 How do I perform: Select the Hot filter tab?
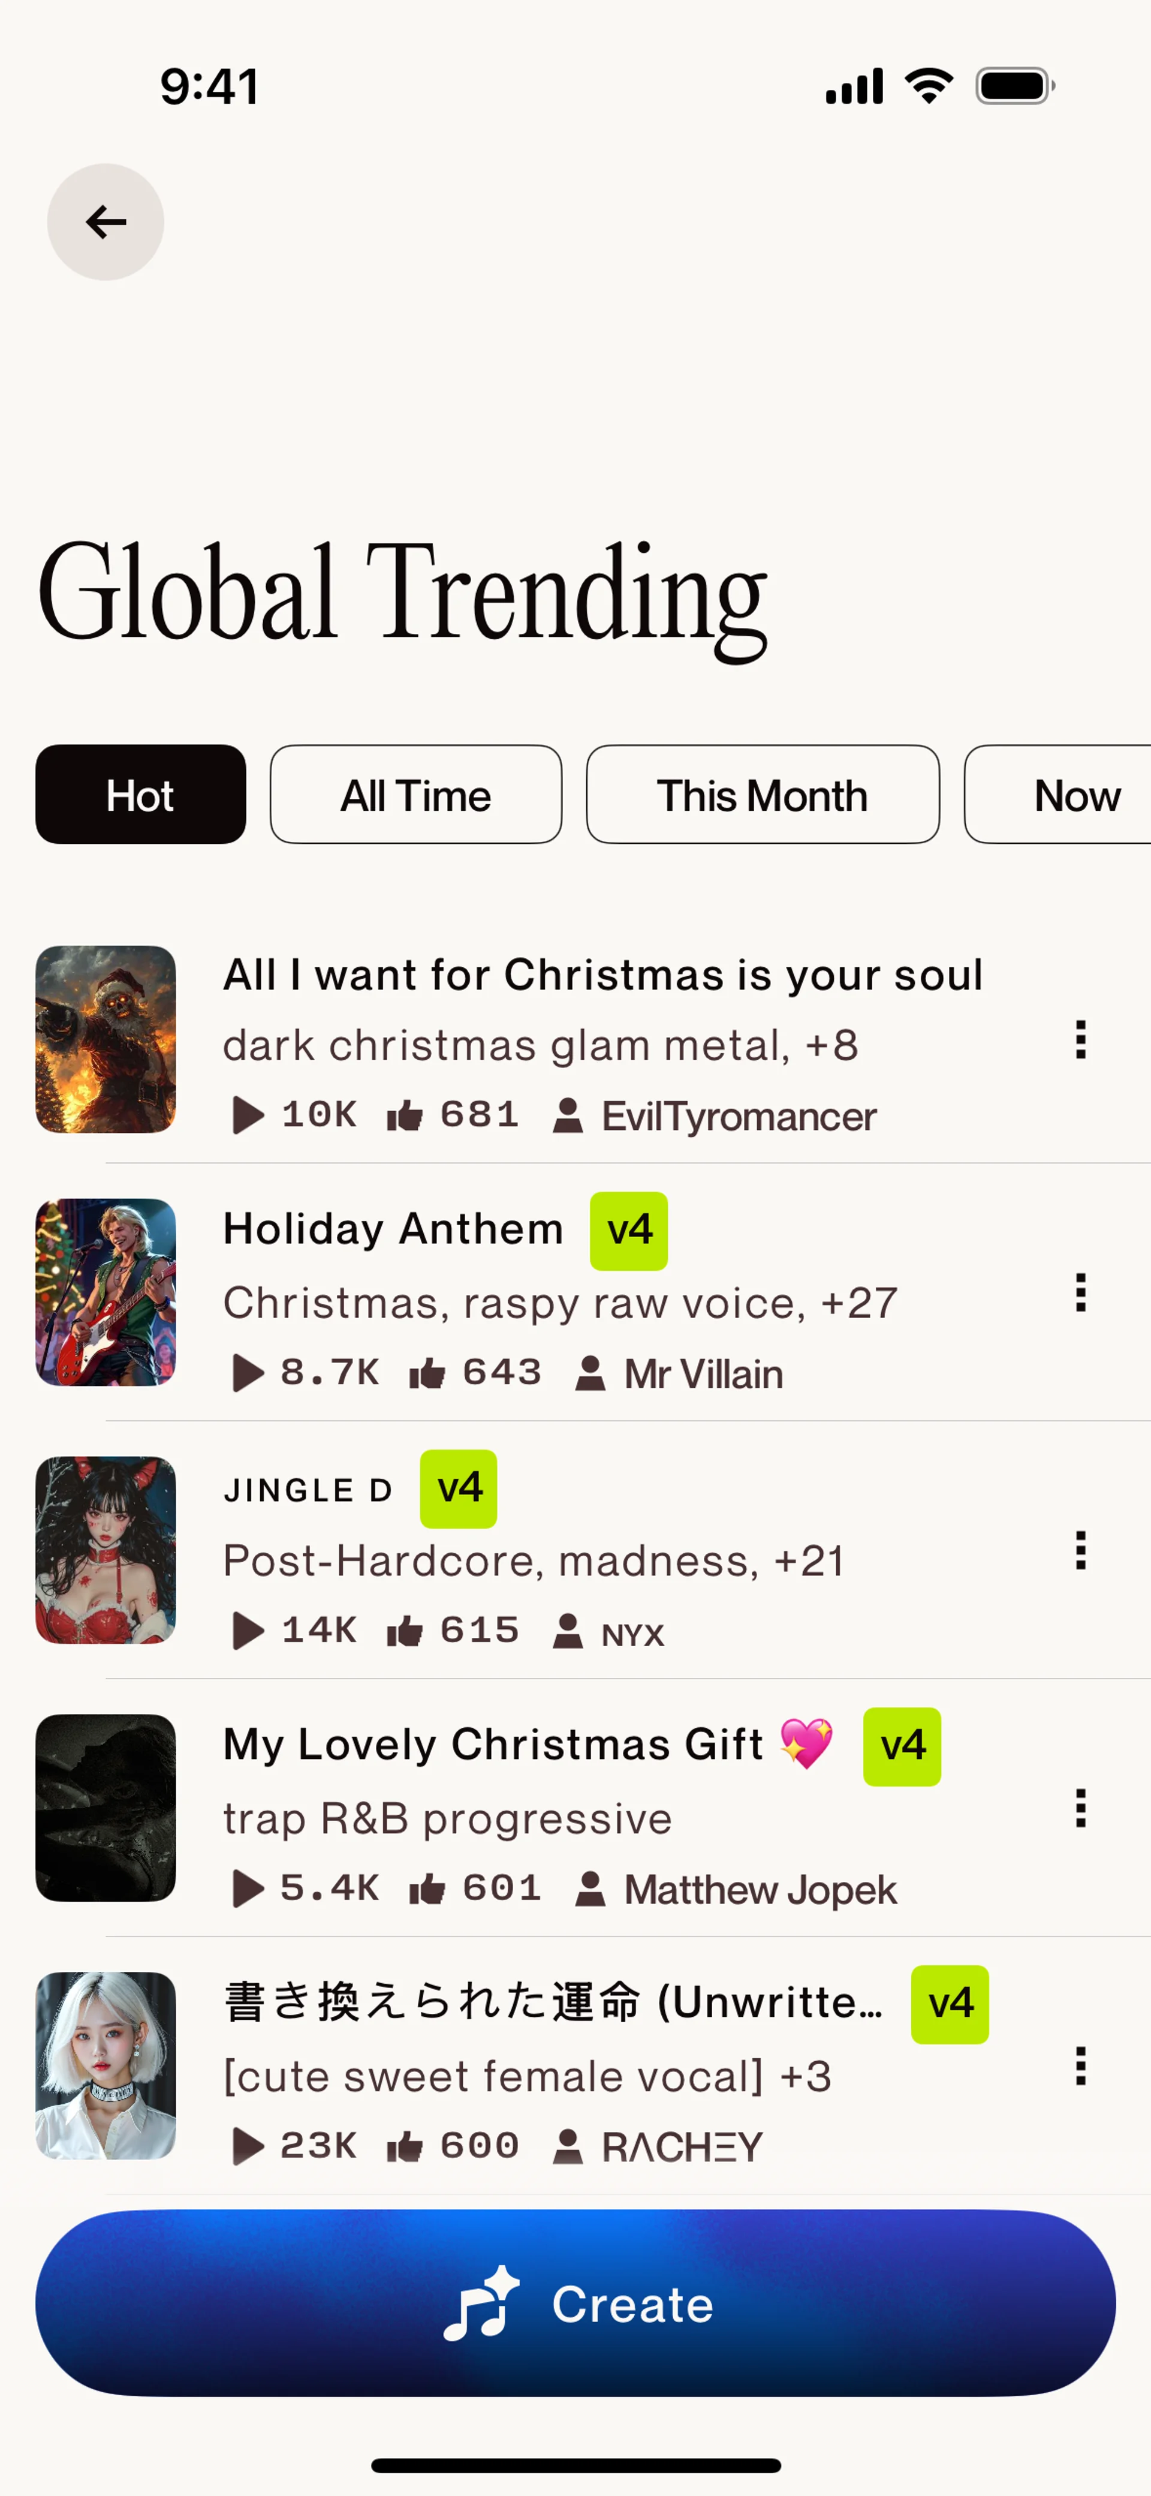click(x=140, y=795)
